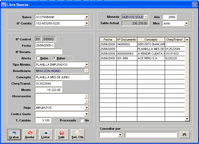Click the T. Cambio input field
The image size is (199, 144).
43,120
